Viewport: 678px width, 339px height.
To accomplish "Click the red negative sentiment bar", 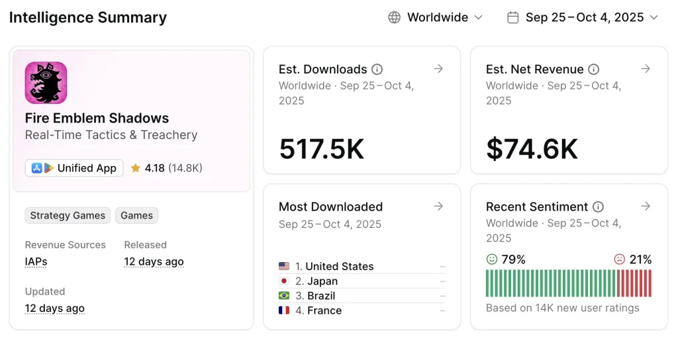I will click(x=634, y=283).
